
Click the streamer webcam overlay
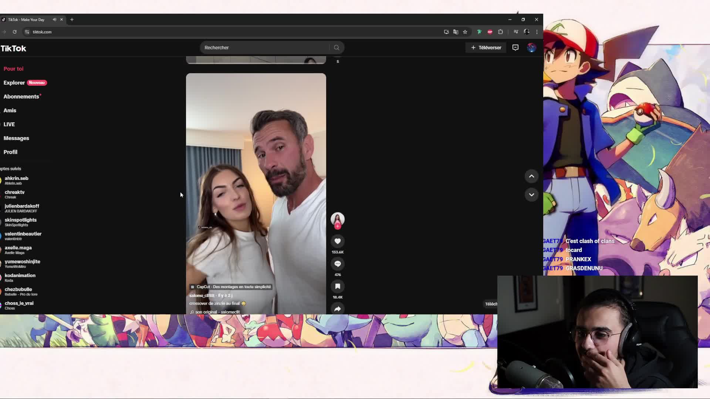(x=597, y=332)
